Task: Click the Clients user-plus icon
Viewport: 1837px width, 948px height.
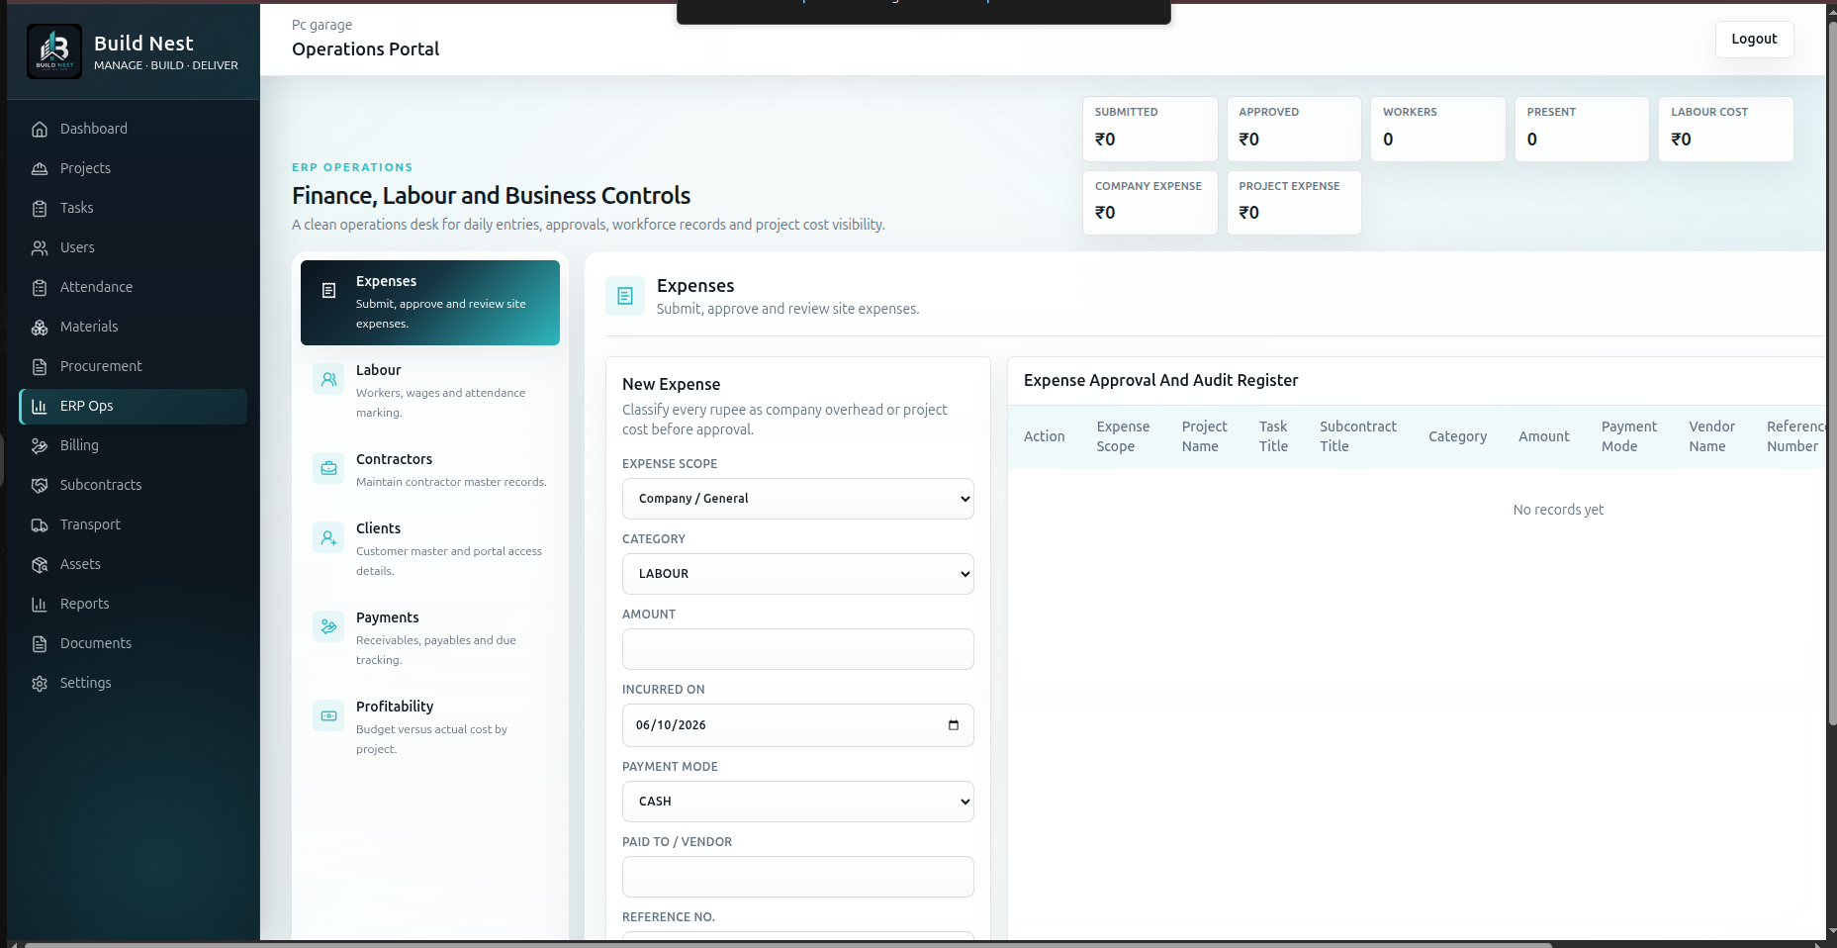Action: (329, 537)
